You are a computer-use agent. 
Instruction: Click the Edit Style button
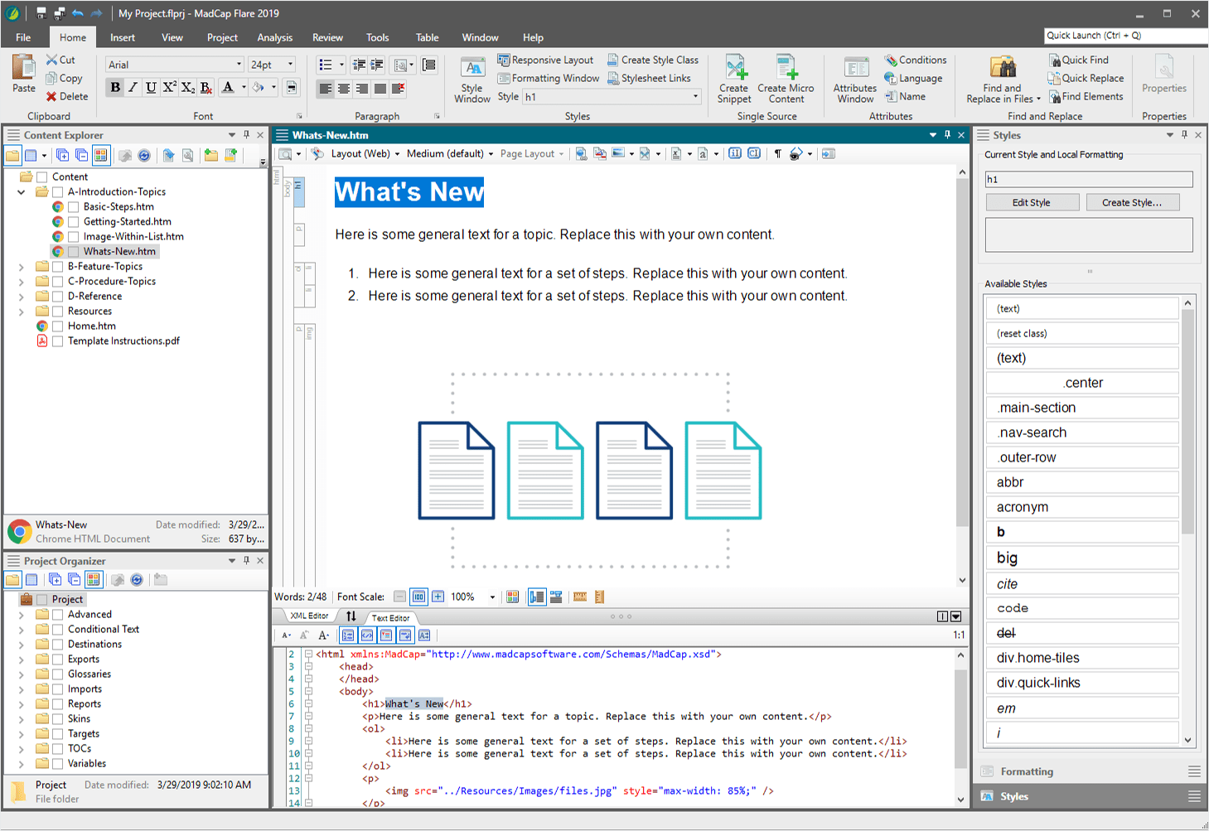point(1032,203)
